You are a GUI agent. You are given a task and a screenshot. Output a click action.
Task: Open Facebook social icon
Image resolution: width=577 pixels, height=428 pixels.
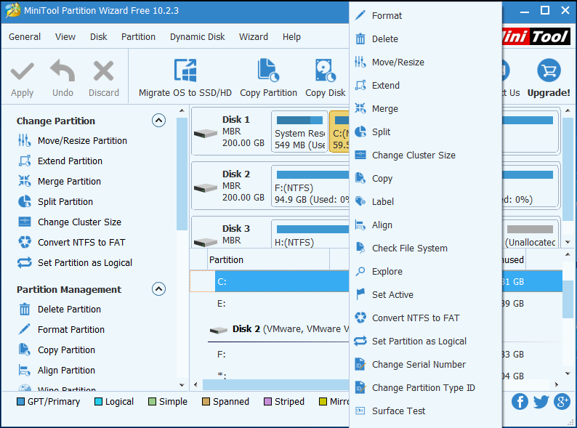coord(520,402)
